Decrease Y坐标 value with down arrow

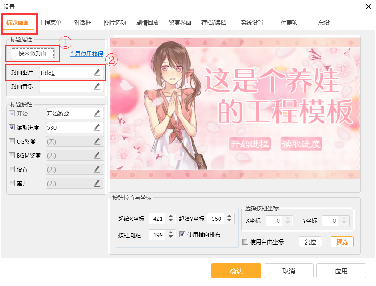coord(344,223)
